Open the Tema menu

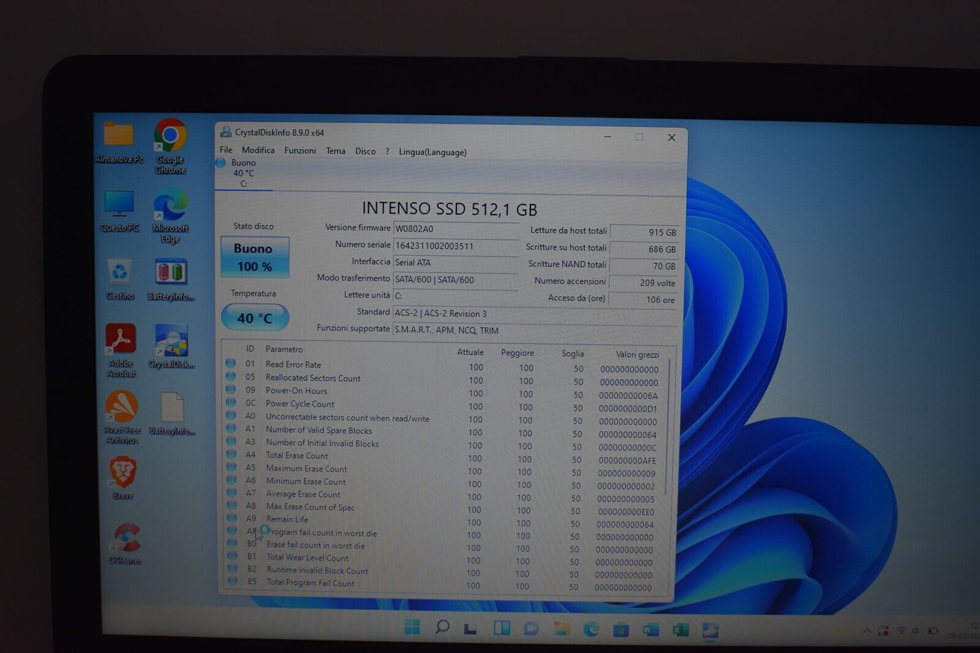pos(336,151)
